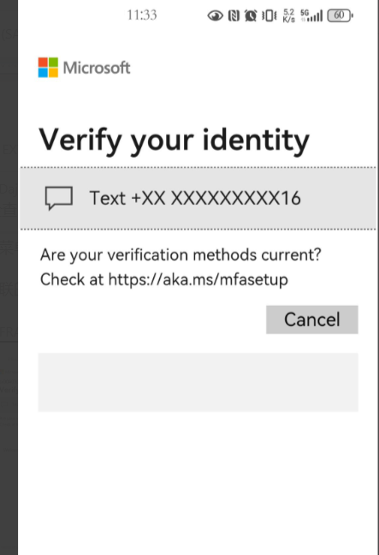Select the masked phone number ending in 16
379x555 pixels.
[216, 198]
